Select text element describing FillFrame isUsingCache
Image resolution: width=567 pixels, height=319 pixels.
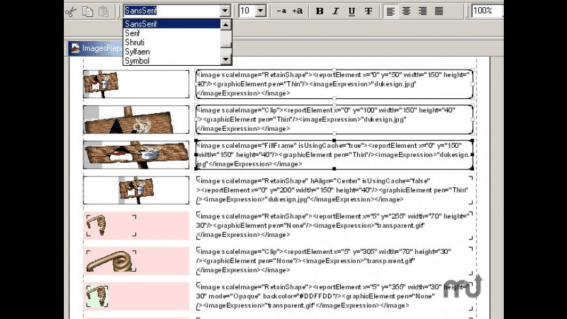pos(334,155)
